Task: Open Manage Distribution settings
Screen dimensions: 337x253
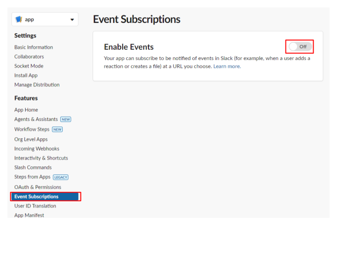Action: click(x=37, y=85)
